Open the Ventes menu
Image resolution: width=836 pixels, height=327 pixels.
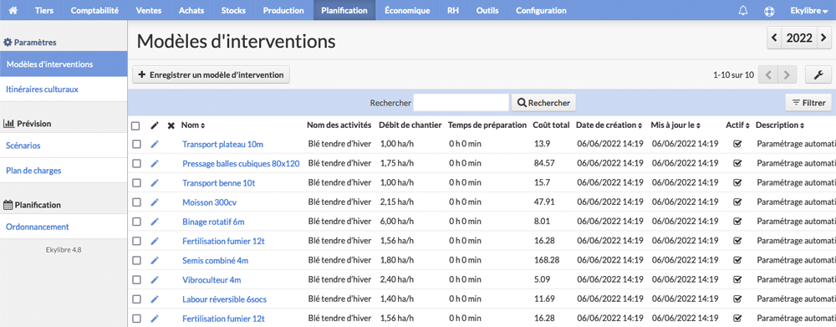149,10
